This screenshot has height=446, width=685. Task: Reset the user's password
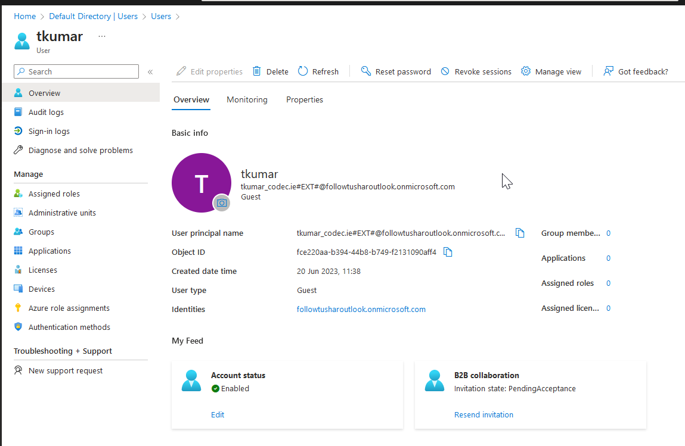click(396, 71)
